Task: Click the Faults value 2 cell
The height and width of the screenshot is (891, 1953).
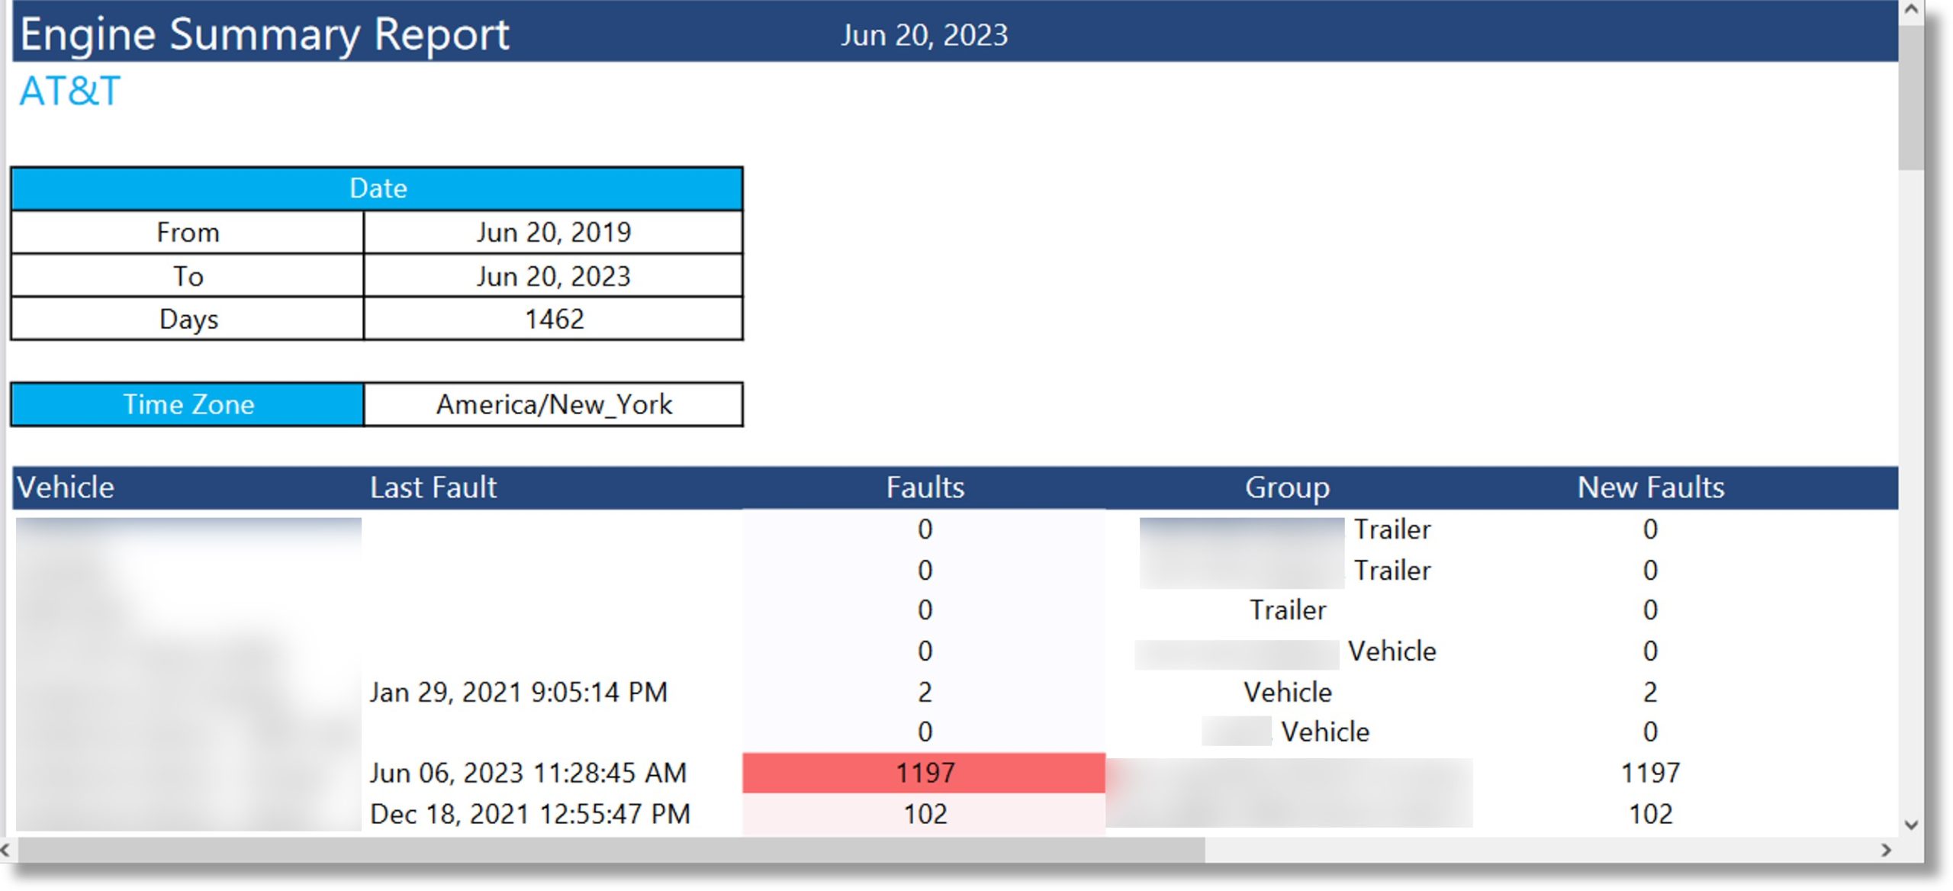Action: 924,692
